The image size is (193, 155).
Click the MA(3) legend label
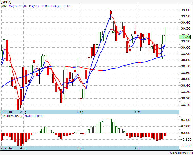point(13,6)
